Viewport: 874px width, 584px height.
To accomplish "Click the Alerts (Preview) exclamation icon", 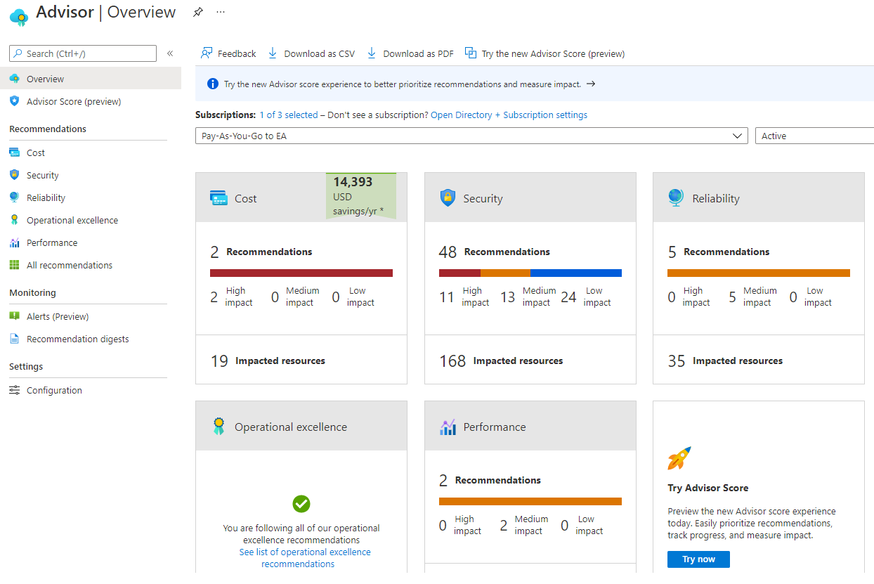I will pyautogui.click(x=14, y=316).
